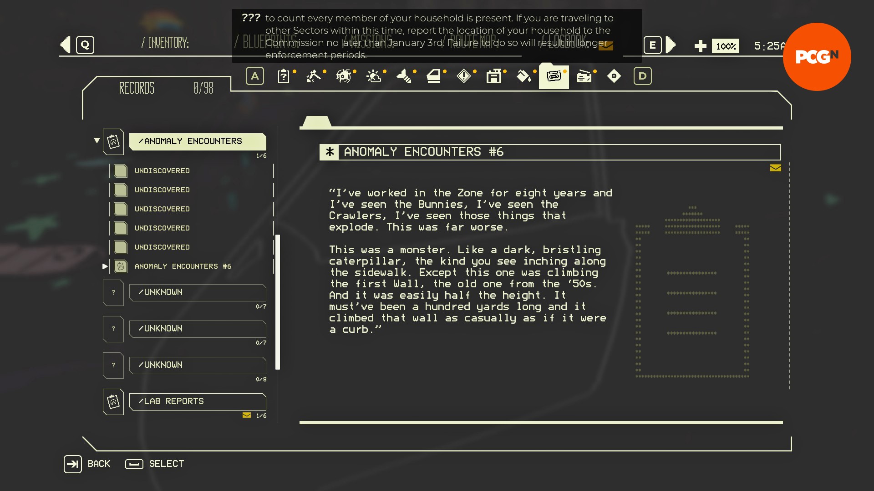Open the radio category icon
Screen dimensions: 874x491
584,76
